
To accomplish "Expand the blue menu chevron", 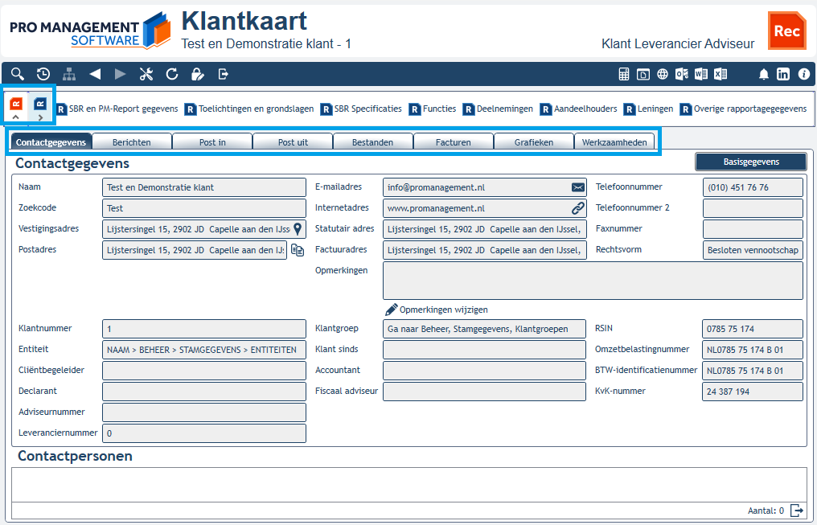I will click(x=40, y=117).
